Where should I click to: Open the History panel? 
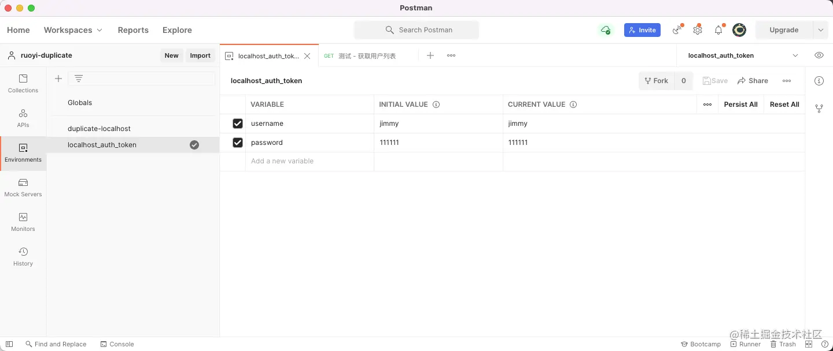click(x=23, y=257)
